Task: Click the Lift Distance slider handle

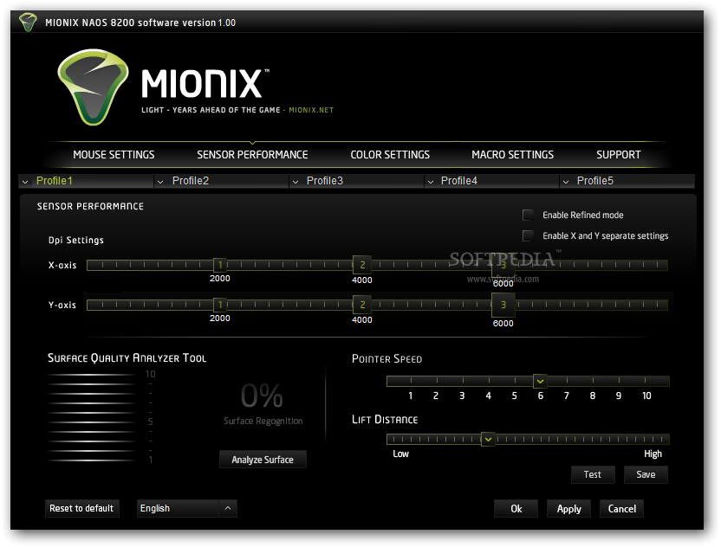Action: [489, 439]
